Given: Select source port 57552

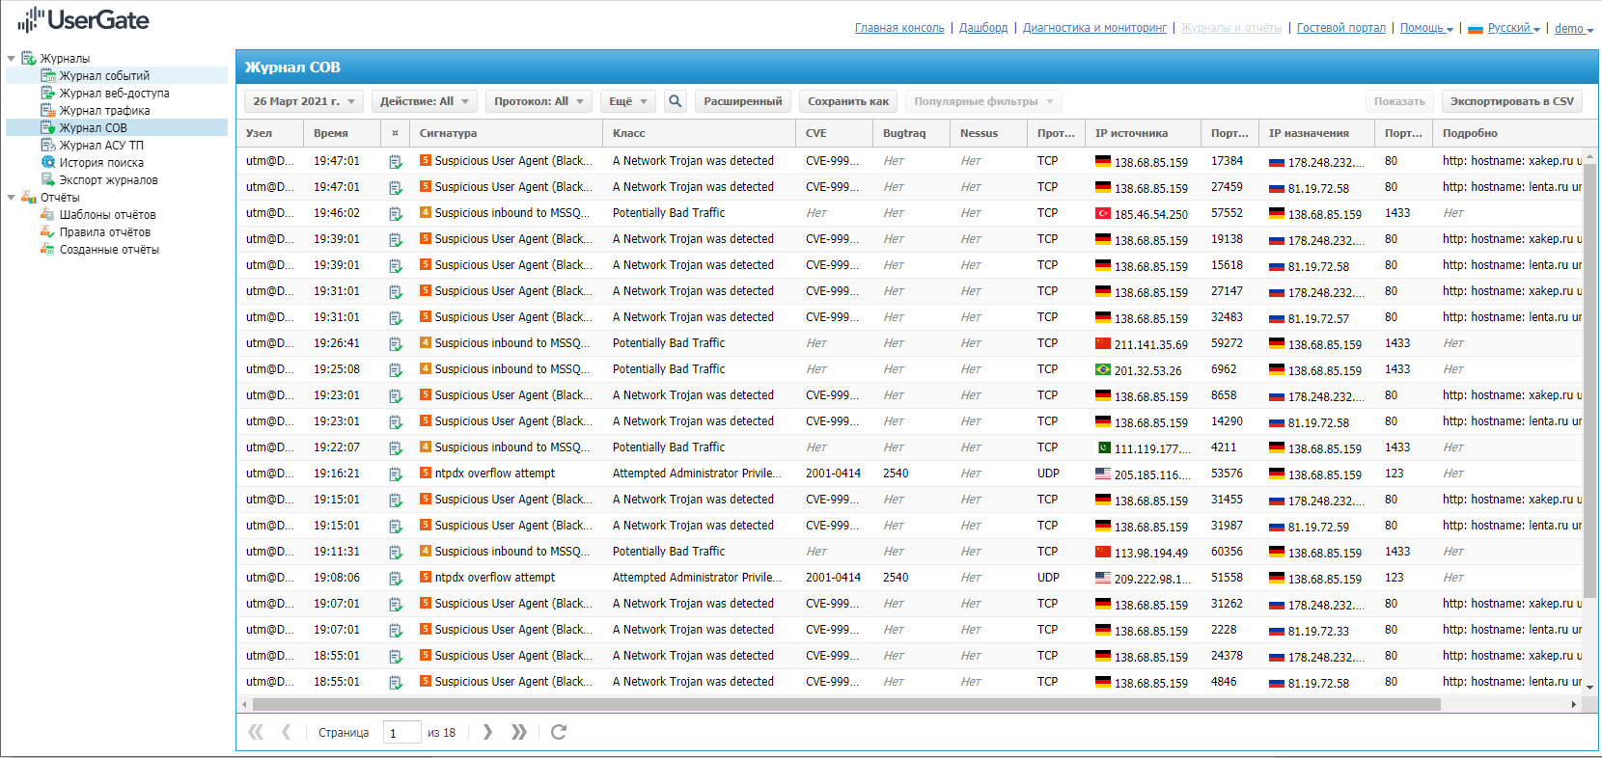Looking at the screenshot, I should [1228, 213].
